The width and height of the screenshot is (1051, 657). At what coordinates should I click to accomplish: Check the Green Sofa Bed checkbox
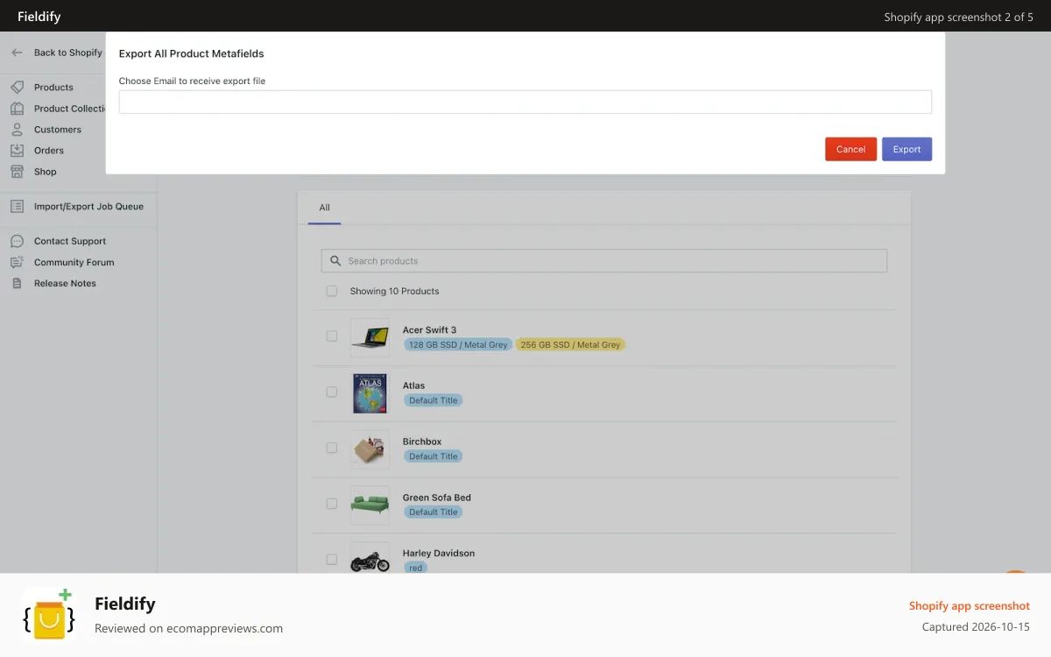[332, 504]
